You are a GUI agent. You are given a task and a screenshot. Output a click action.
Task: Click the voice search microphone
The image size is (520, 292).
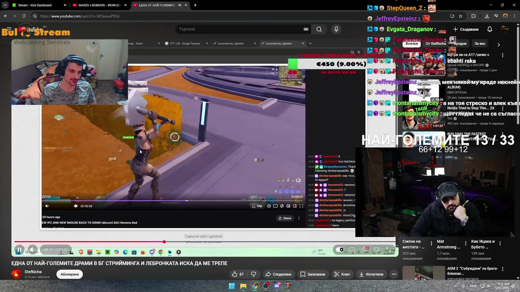[336, 29]
